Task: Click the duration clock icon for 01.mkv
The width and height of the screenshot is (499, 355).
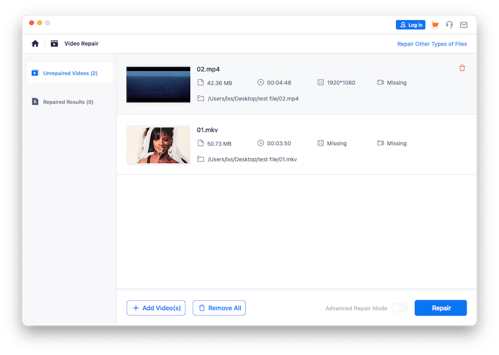Action: [x=261, y=143]
